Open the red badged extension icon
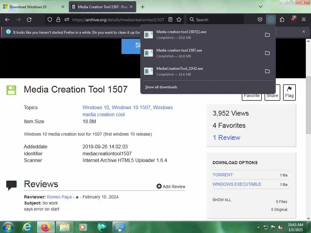Viewport: 311px width, 233px height. pos(293,19)
